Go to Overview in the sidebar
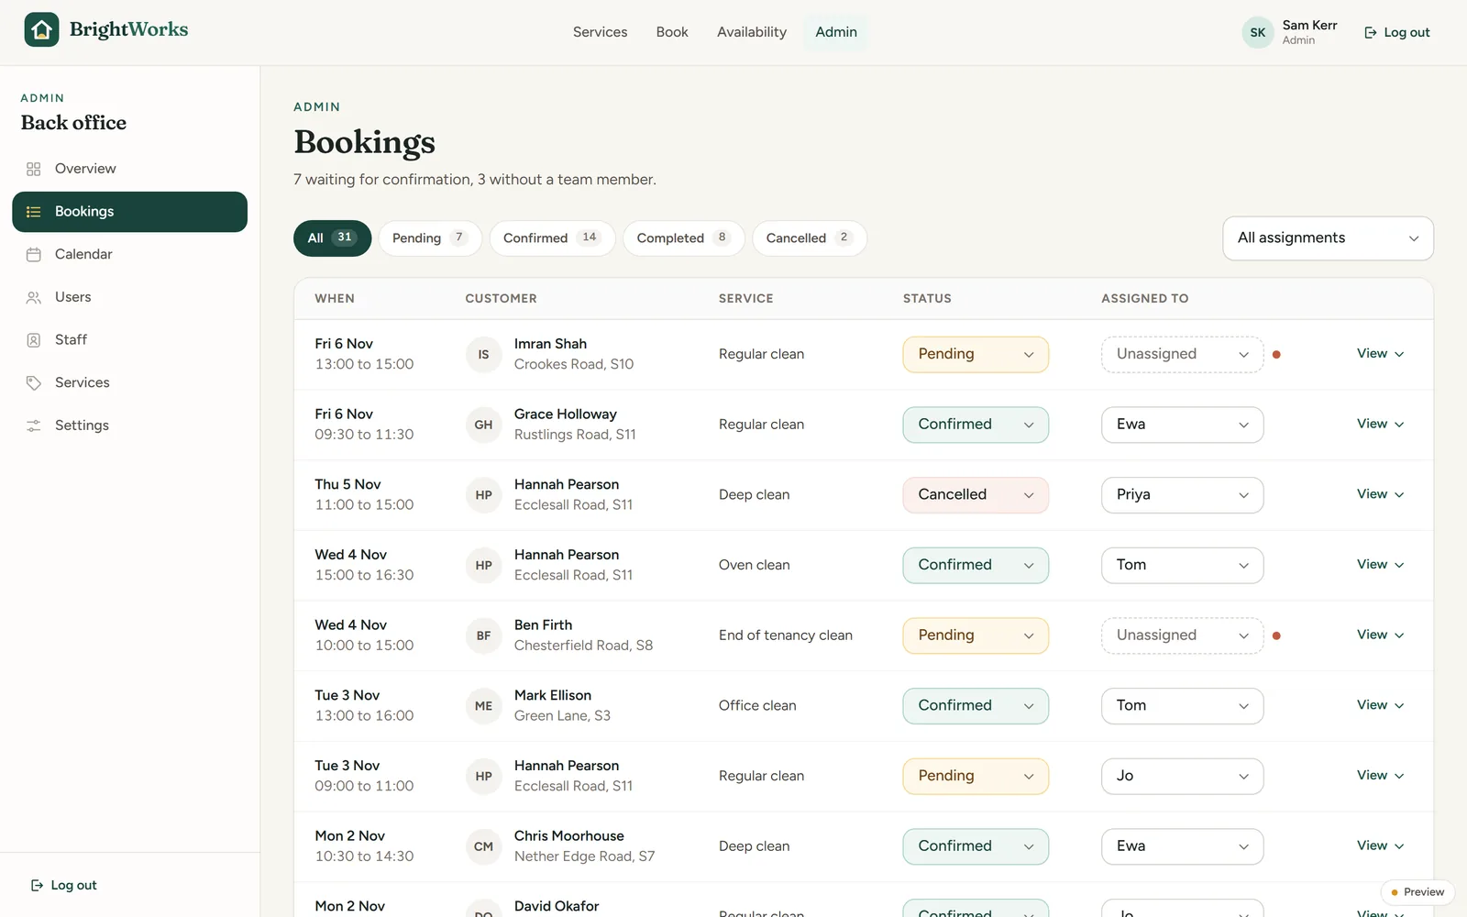This screenshot has height=917, width=1467. click(129, 169)
